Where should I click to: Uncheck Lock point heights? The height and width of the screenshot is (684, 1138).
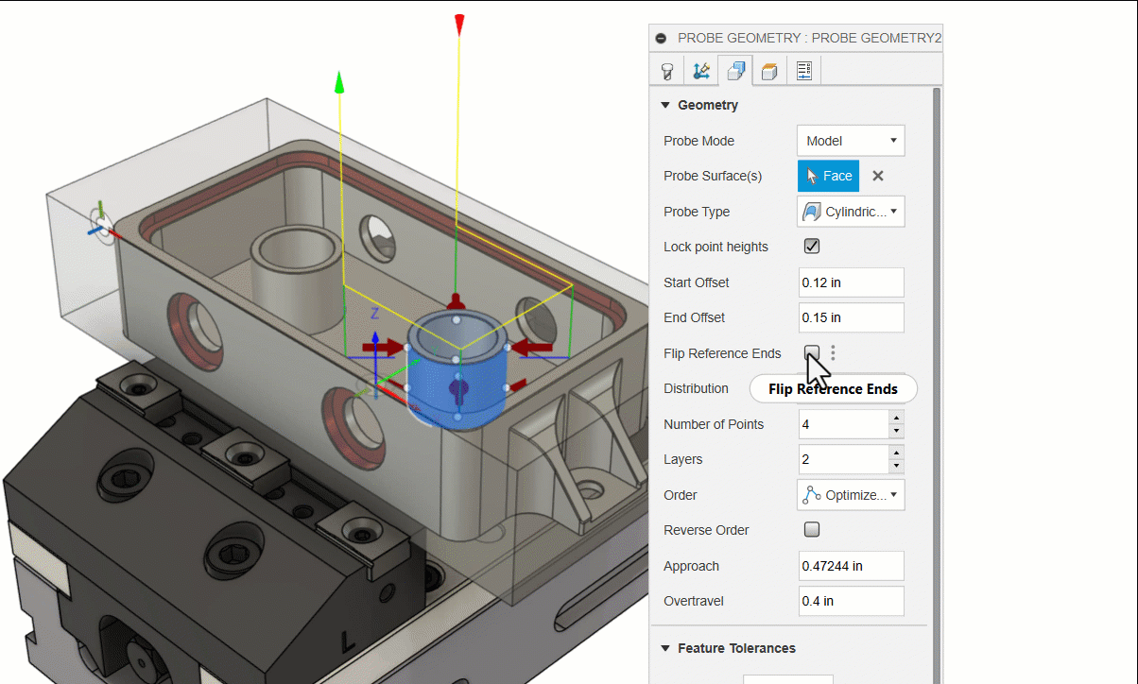(811, 247)
